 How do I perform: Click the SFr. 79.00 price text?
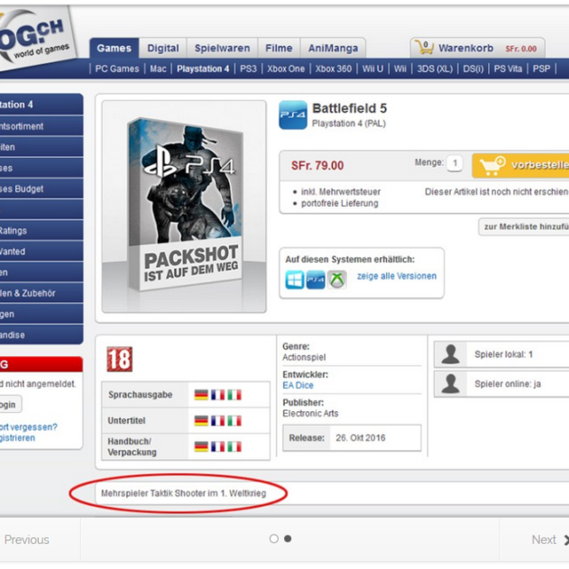click(317, 166)
